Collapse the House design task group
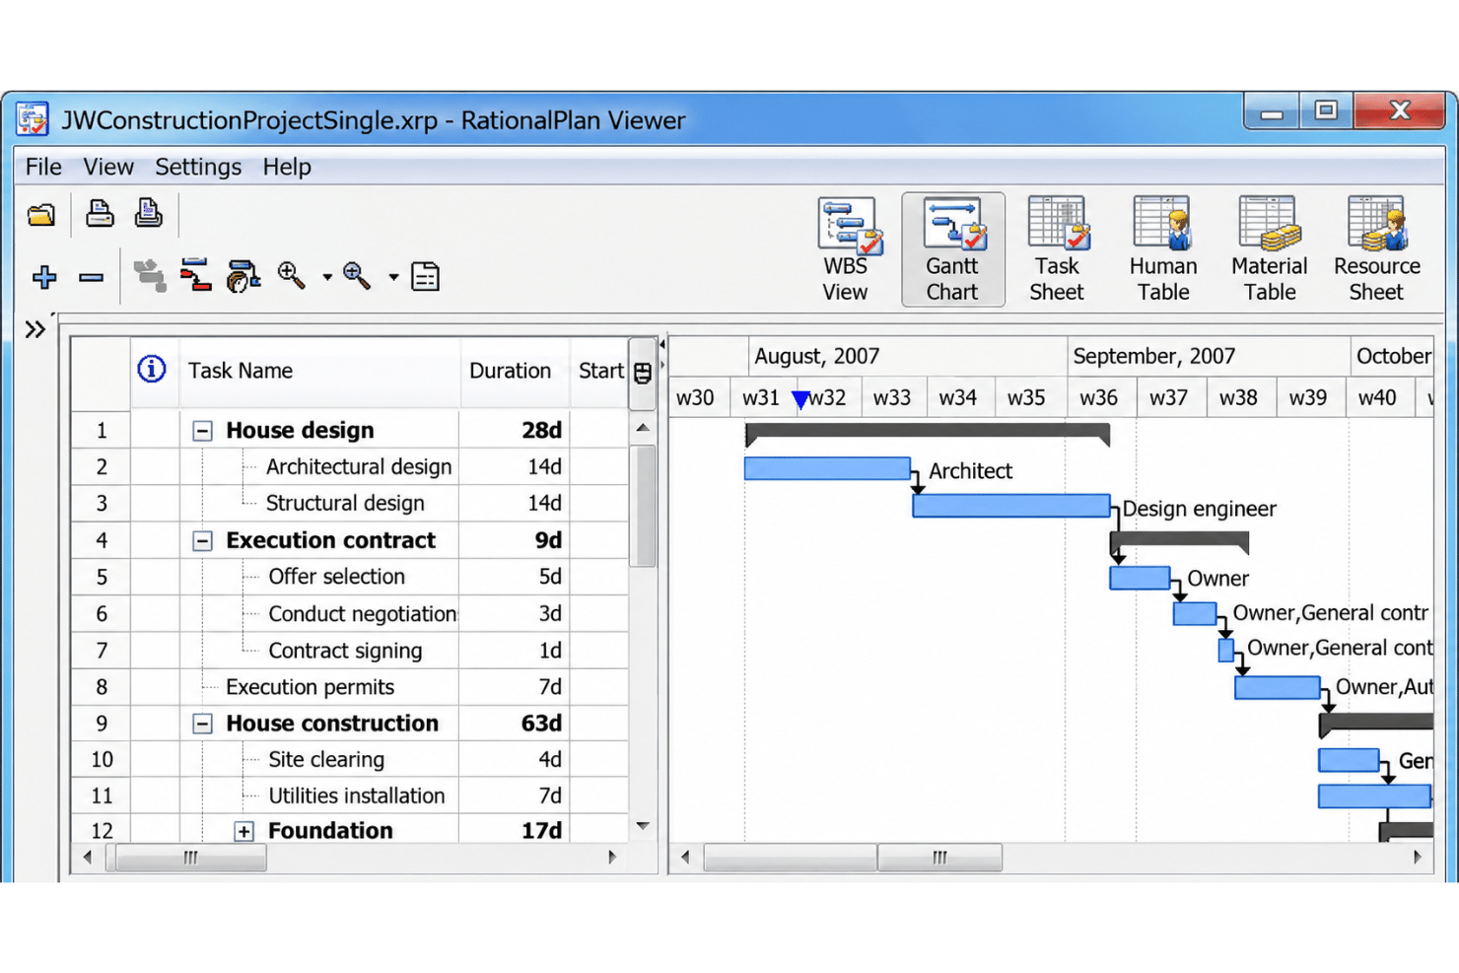 (x=202, y=431)
